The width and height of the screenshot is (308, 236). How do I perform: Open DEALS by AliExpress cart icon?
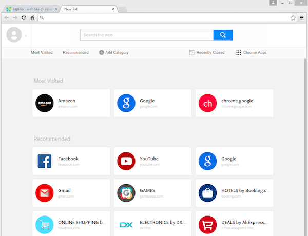pos(207,224)
